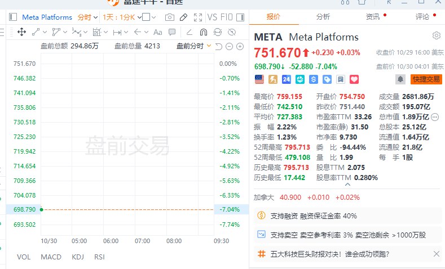445x269 pixels.
Task: Open the 分时 chart type dropdown
Action: (88, 17)
